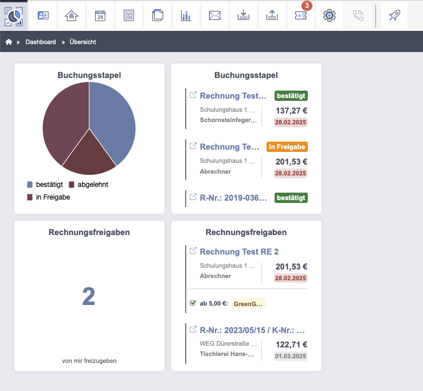Click the GreenG… approver tag
The width and height of the screenshot is (423, 391).
click(x=248, y=304)
